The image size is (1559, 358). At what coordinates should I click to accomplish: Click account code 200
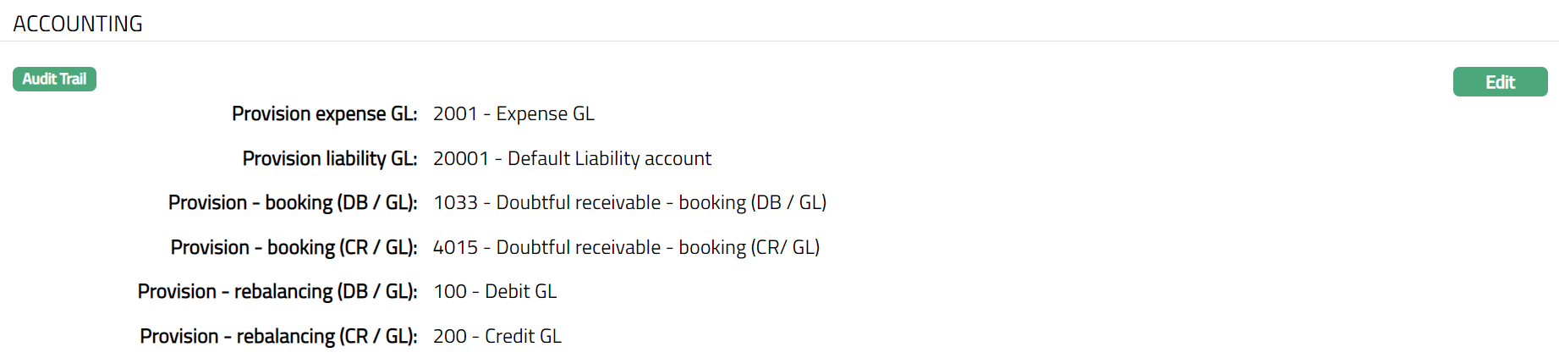click(450, 336)
